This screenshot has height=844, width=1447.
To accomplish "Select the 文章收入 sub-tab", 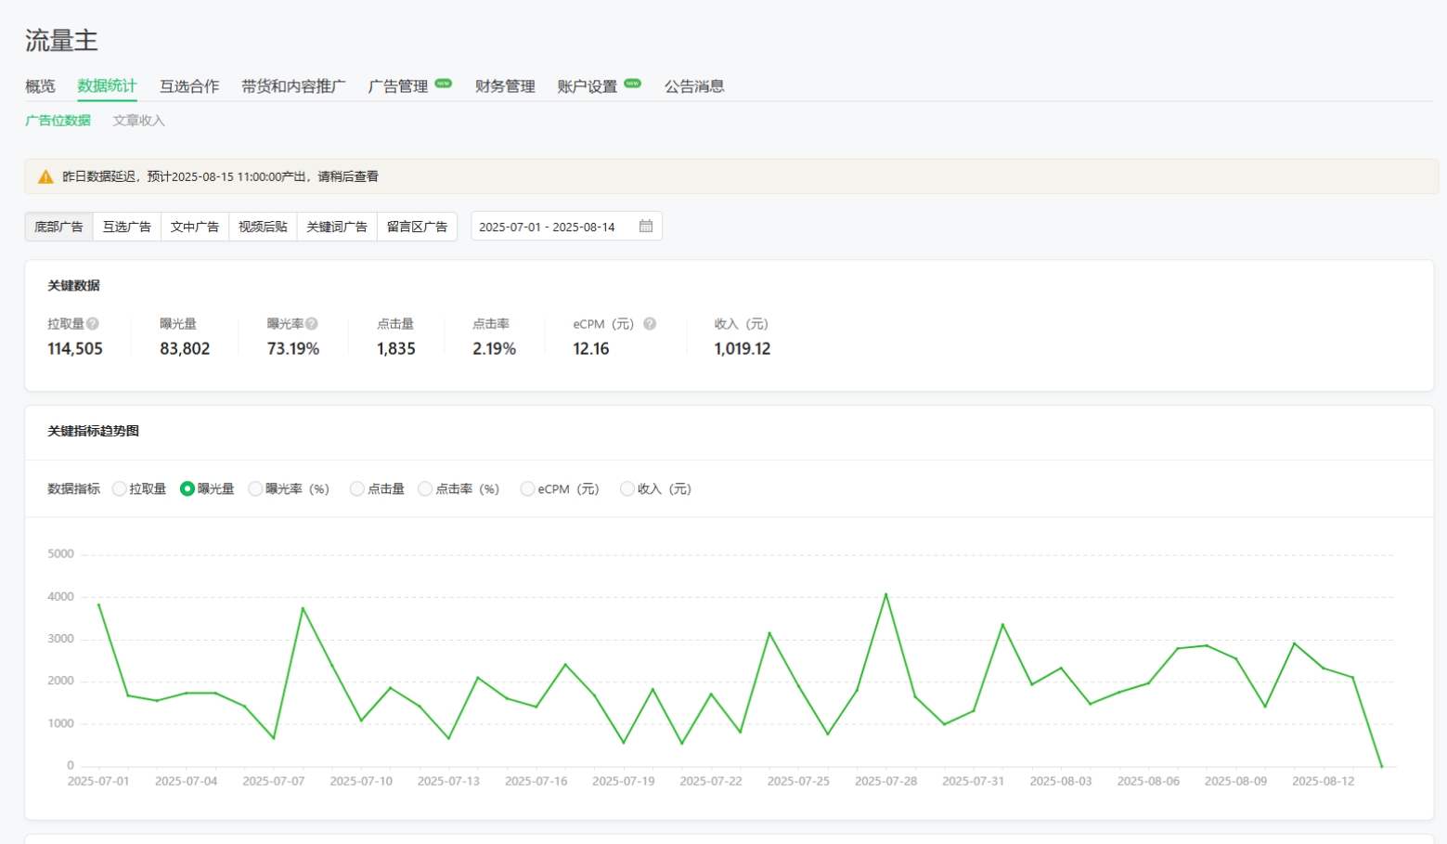I will tap(139, 121).
